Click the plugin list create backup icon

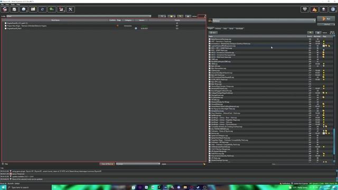pos(318,33)
